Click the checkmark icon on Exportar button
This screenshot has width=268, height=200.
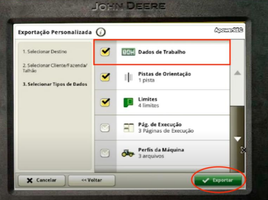pyautogui.click(x=206, y=180)
